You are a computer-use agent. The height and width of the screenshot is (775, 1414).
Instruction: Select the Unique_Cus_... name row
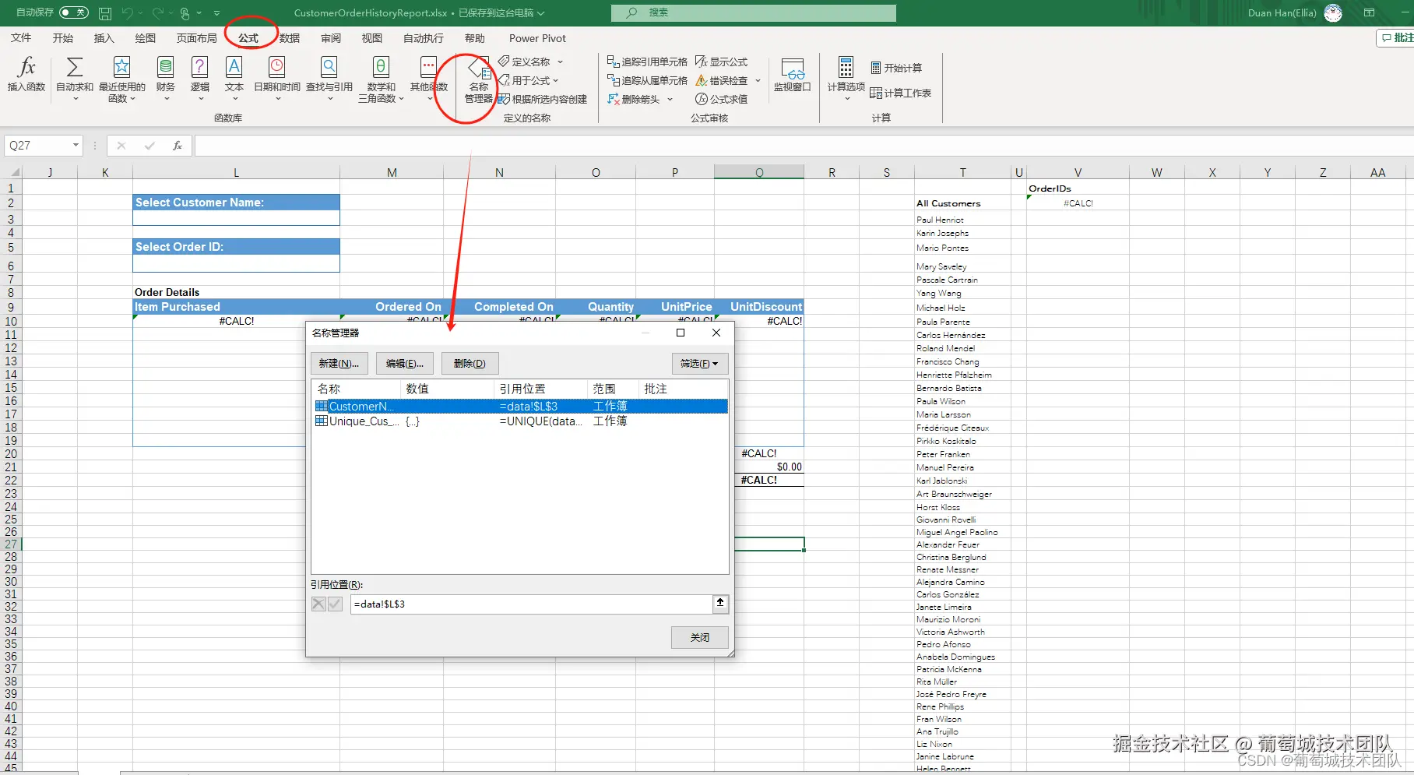click(519, 421)
